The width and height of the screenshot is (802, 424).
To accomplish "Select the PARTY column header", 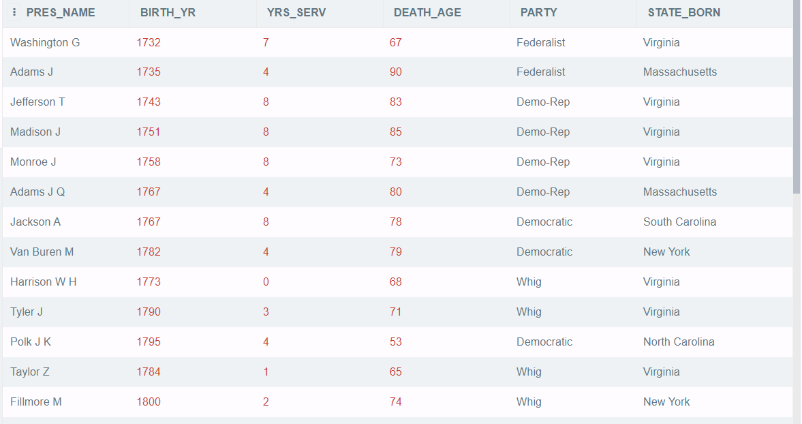I will (x=538, y=13).
